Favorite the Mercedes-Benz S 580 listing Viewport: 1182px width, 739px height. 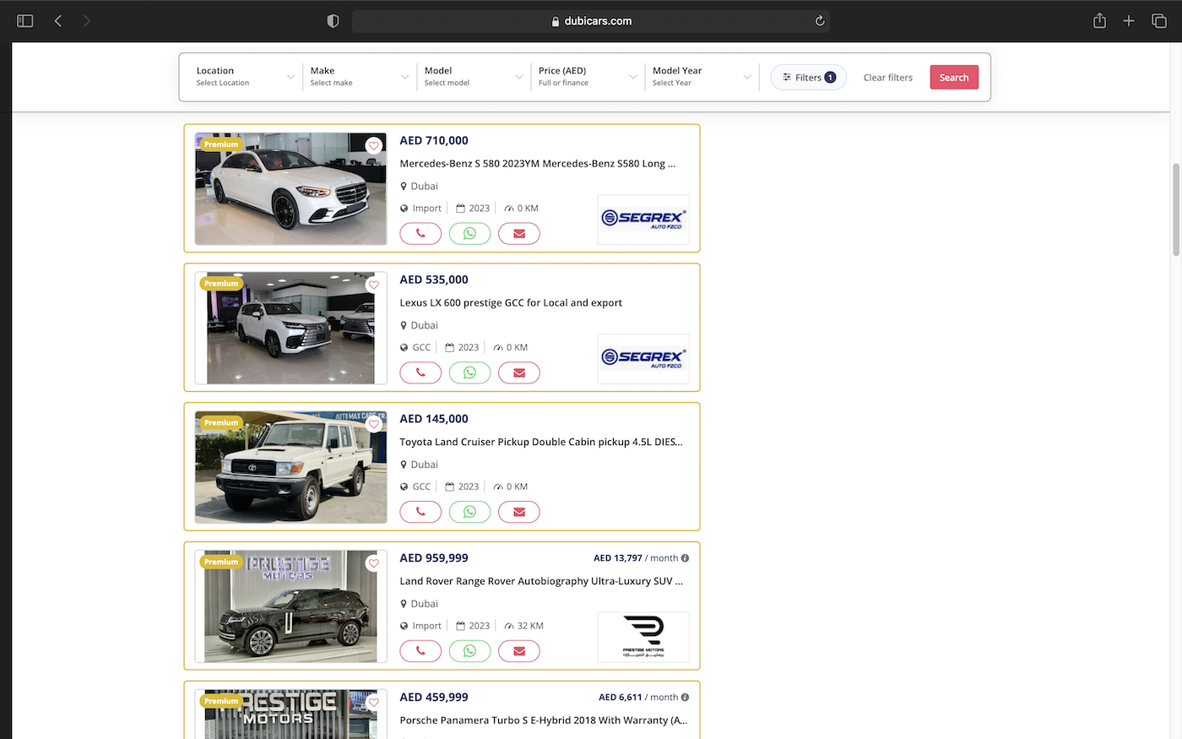point(373,146)
